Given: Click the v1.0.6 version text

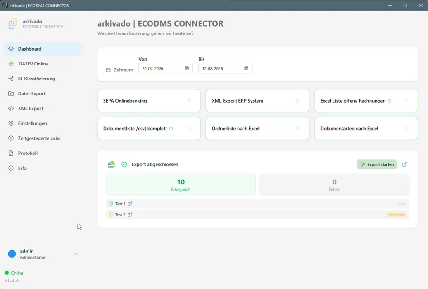Looking at the screenshot, I should click(12, 280).
